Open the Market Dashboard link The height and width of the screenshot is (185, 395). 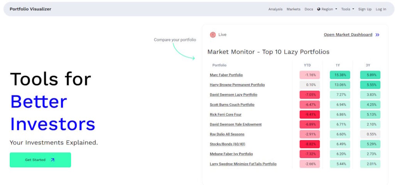(348, 35)
